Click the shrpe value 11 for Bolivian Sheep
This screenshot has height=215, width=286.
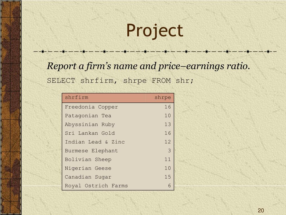click(168, 160)
